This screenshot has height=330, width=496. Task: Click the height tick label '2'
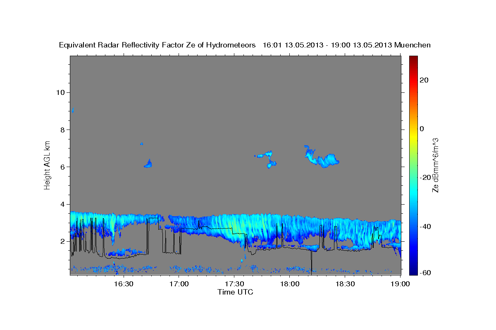click(62, 241)
